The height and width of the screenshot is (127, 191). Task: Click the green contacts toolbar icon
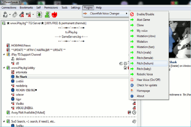47,14
